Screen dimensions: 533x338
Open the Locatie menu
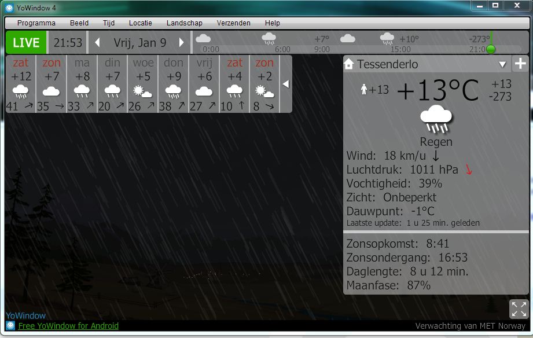pyautogui.click(x=140, y=23)
